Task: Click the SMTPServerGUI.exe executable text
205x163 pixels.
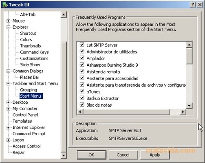Action: pos(128,138)
